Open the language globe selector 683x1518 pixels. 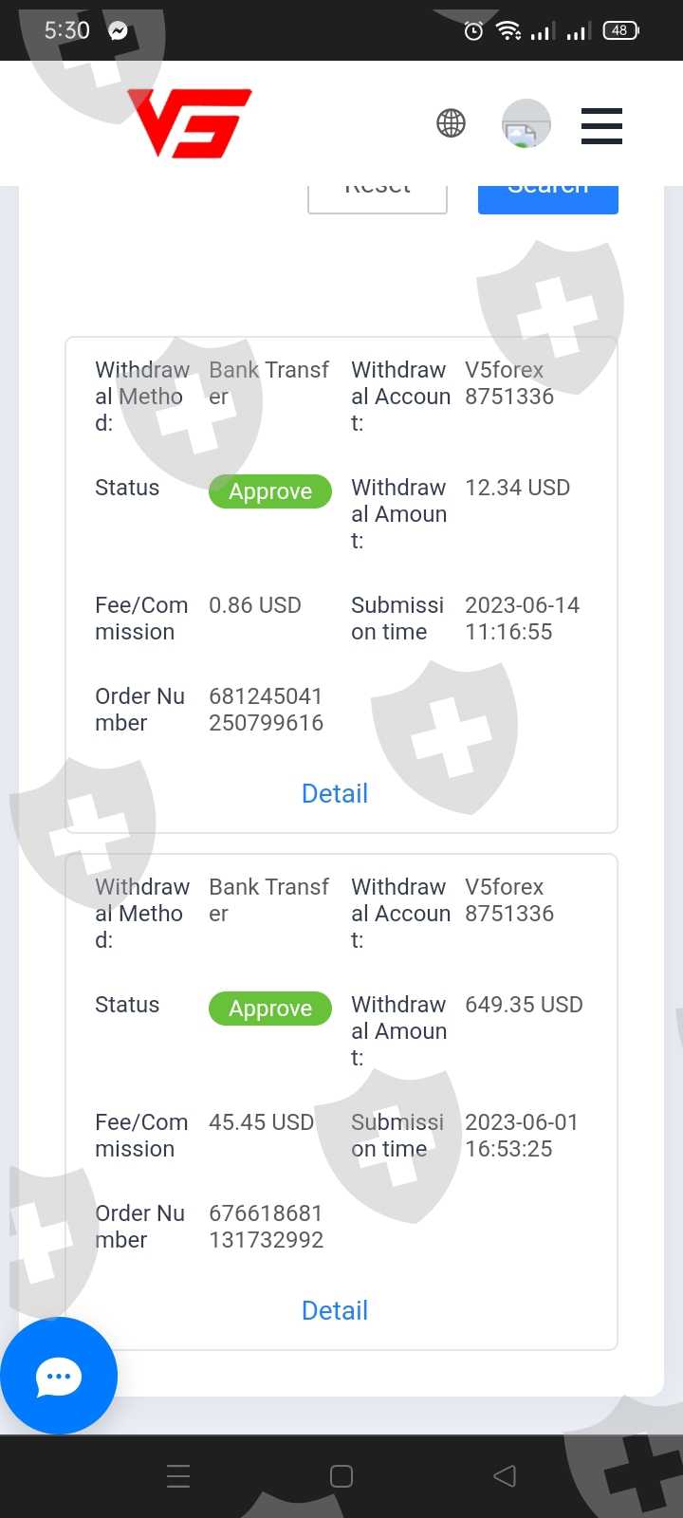tap(451, 123)
